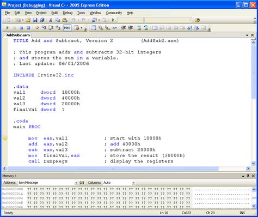Open the Edit menu
This screenshot has width=258, height=217.
pos(17,13)
